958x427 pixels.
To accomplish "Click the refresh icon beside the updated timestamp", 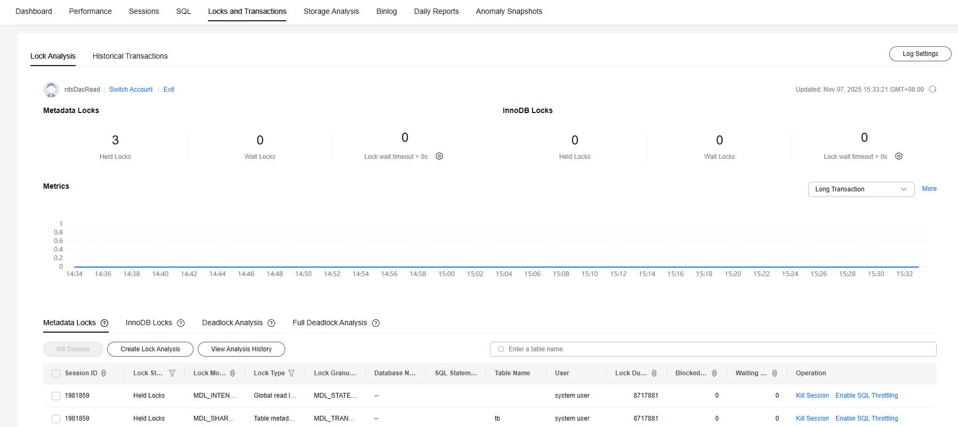I will click(x=932, y=90).
